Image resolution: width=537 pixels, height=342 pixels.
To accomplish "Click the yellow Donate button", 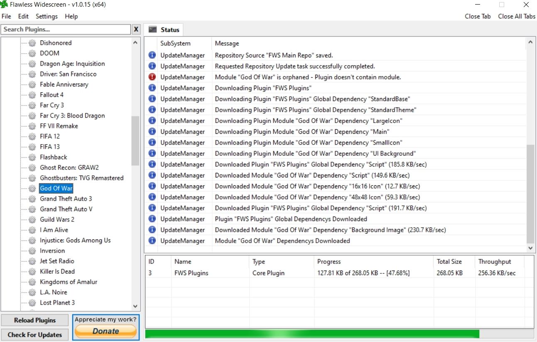I will pos(105,331).
